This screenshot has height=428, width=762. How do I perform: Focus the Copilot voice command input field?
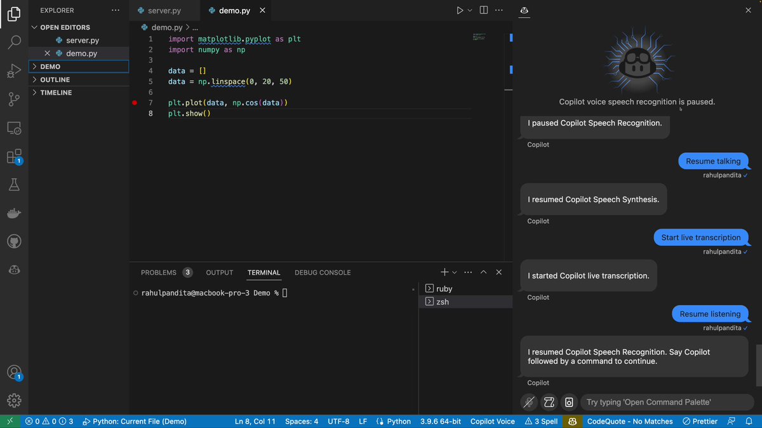tap(667, 402)
